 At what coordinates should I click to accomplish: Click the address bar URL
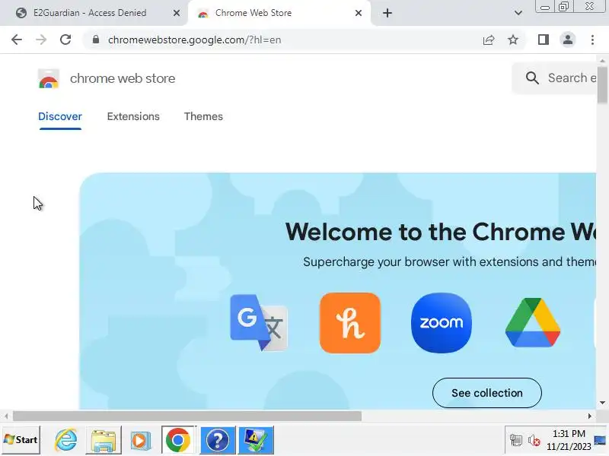click(x=195, y=40)
